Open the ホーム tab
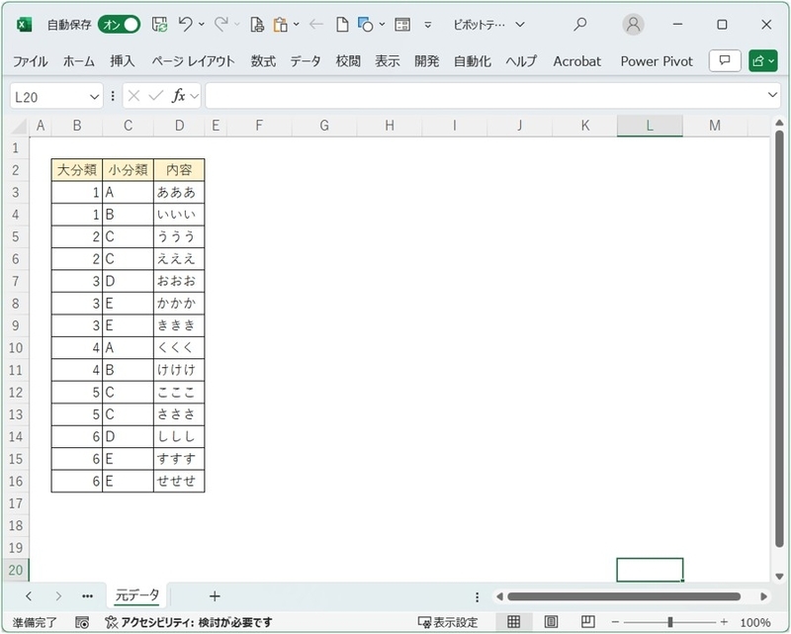The width and height of the screenshot is (791, 634). [79, 61]
